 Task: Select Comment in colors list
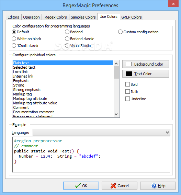pyautogui.click(x=63, y=107)
